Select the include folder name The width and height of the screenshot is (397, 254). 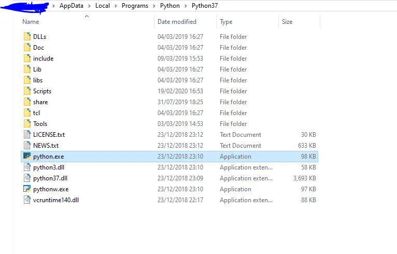[x=44, y=59]
